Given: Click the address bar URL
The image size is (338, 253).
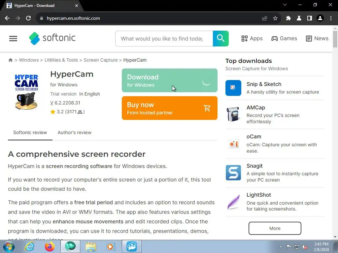Looking at the screenshot, I should 73,18.
